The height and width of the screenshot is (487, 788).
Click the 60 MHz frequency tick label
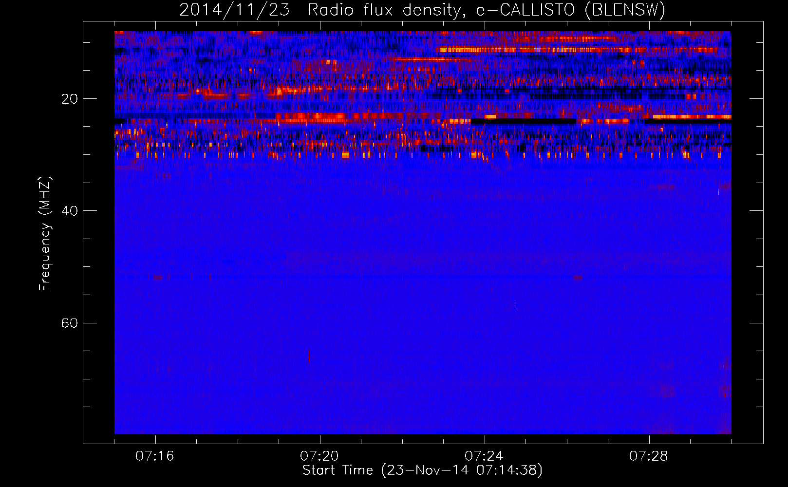(69, 323)
